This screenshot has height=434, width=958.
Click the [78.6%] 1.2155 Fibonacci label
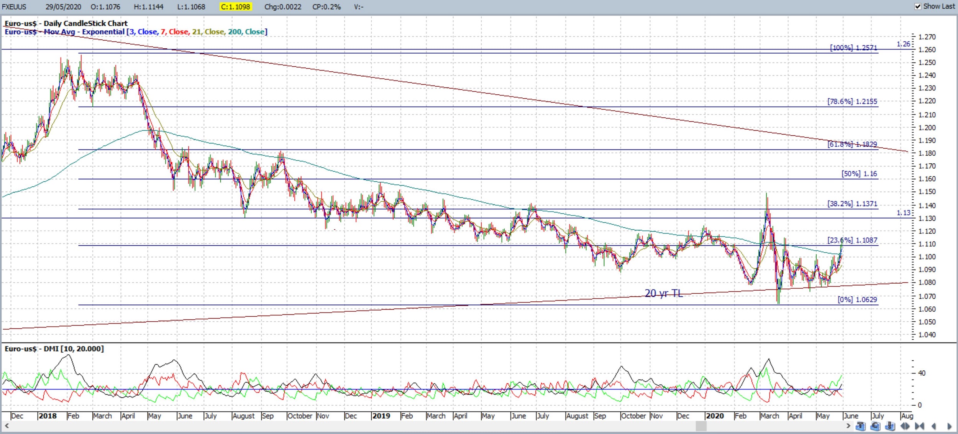pos(852,102)
